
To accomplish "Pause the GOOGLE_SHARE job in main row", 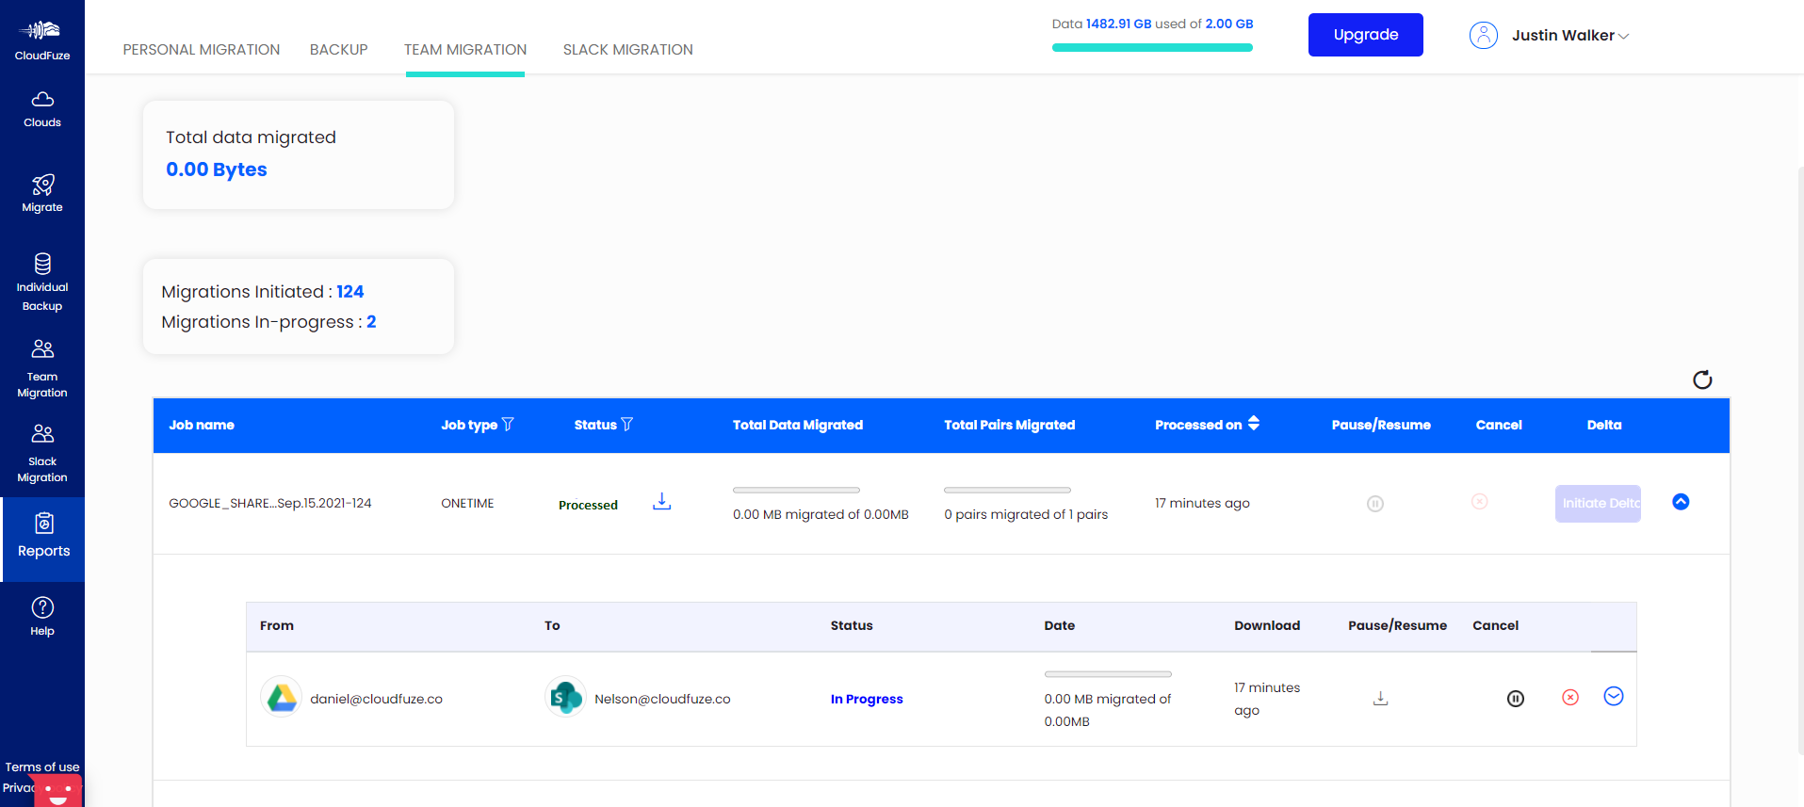I will (1374, 504).
